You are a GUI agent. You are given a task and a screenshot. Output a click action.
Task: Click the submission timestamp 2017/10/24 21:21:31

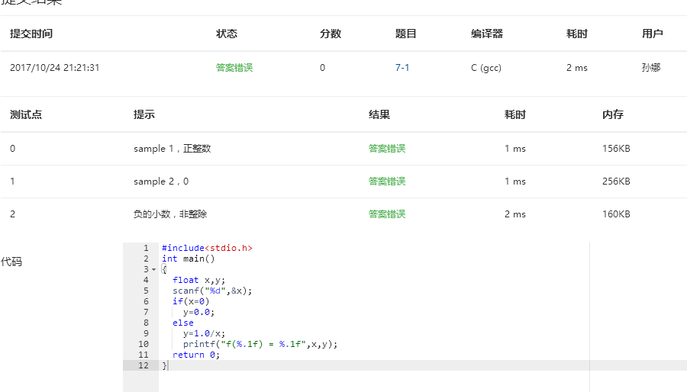(x=55, y=68)
